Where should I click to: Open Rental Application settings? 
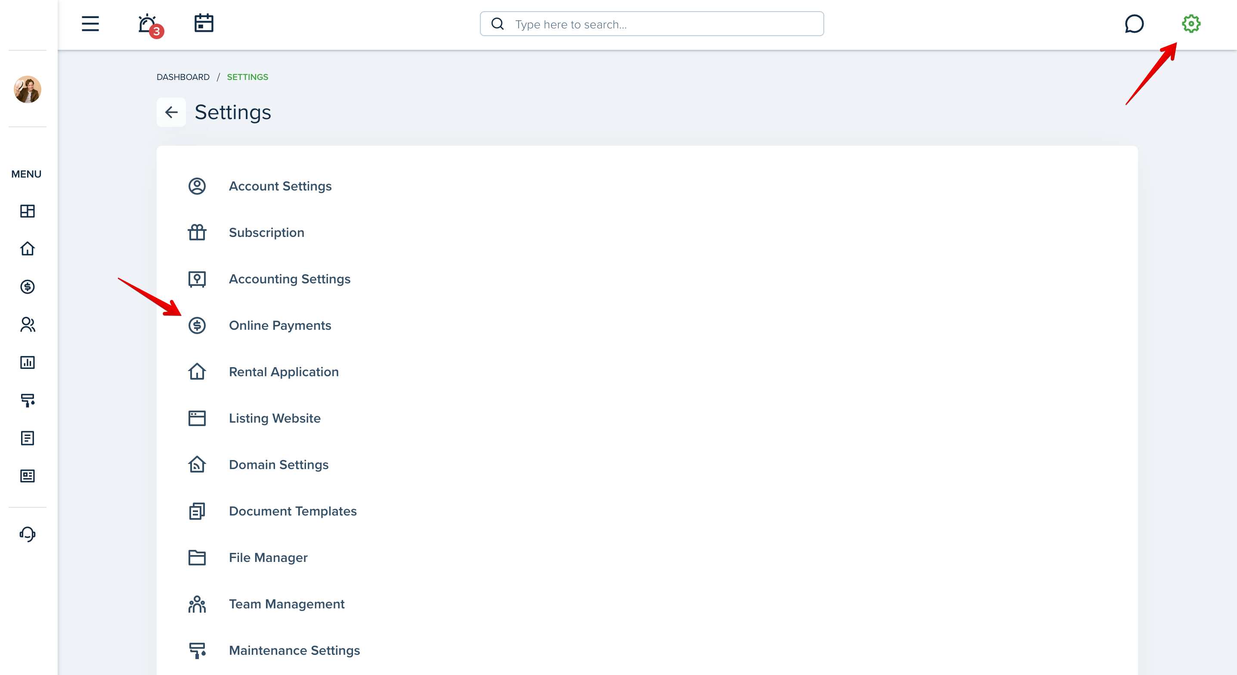click(284, 372)
